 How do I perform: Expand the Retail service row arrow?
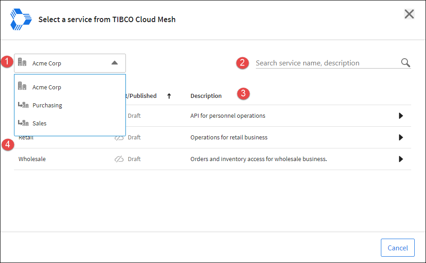tap(401, 138)
